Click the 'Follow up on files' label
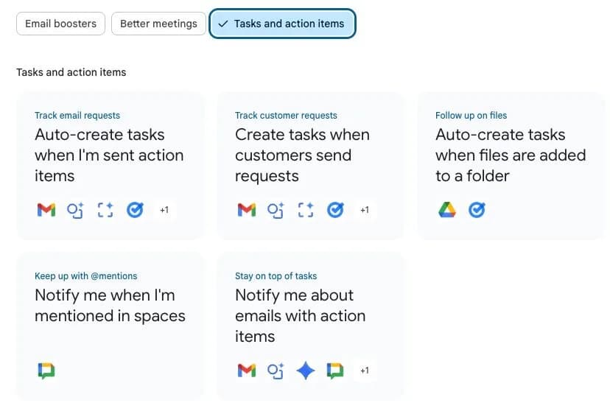This screenshot has width=610, height=414. coord(471,116)
